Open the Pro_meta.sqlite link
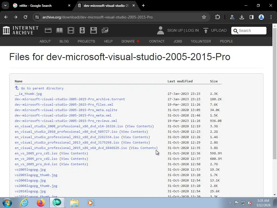Viewport: 277px width, 208px height. [66, 110]
